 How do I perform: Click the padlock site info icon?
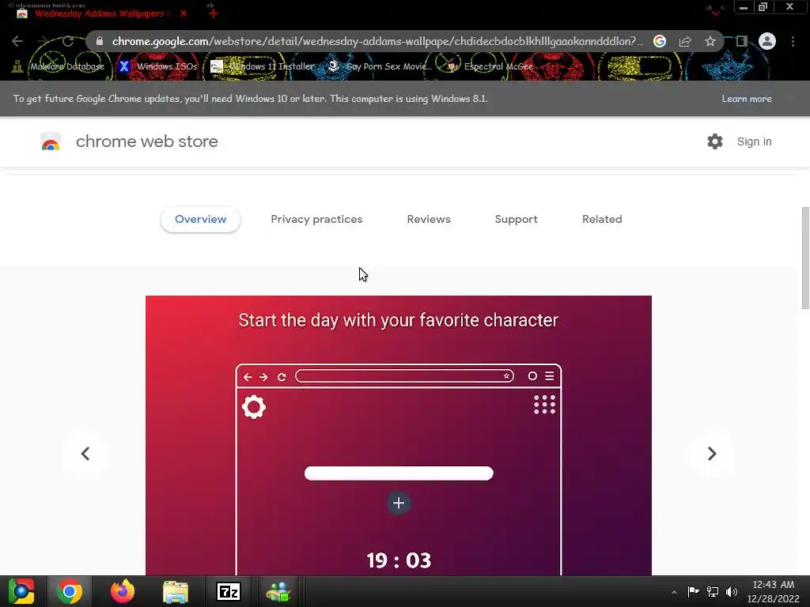(100, 41)
